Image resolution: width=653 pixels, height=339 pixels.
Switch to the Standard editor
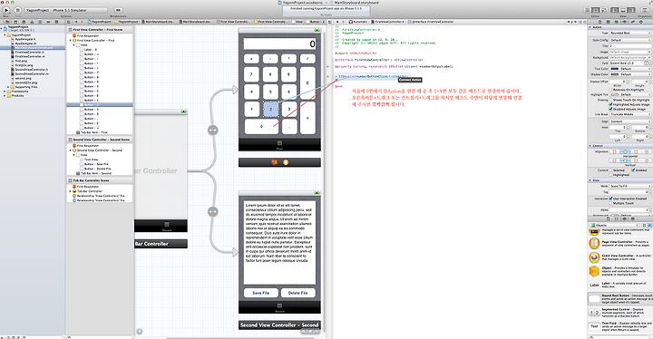pyautogui.click(x=588, y=10)
